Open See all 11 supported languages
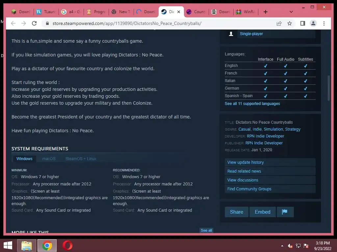The height and width of the screenshot is (252, 337). tap(252, 103)
